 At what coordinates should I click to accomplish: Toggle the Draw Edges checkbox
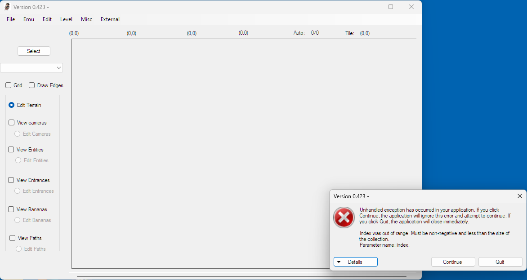[x=32, y=85]
